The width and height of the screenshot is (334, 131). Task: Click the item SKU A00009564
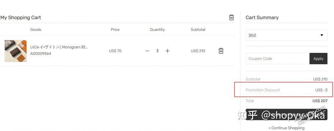tap(40, 54)
